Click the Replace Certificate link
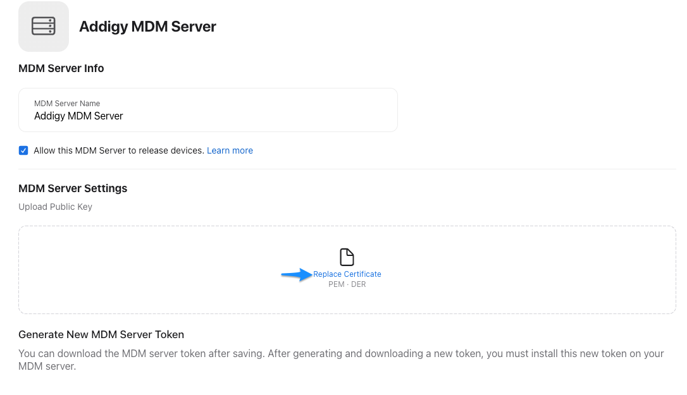 pos(347,274)
